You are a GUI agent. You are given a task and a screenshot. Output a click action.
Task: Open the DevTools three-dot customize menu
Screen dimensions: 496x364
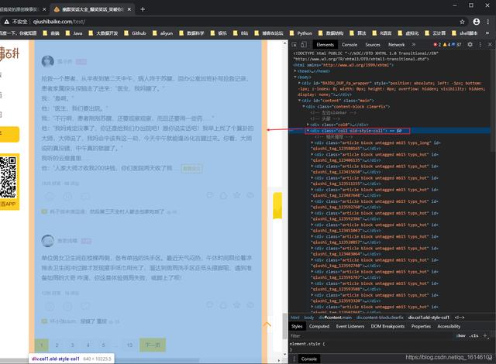(480, 45)
